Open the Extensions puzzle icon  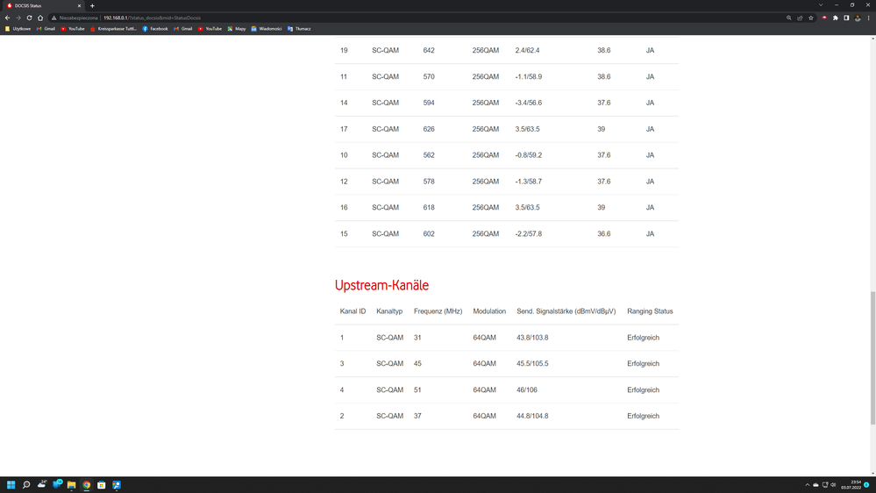click(835, 18)
